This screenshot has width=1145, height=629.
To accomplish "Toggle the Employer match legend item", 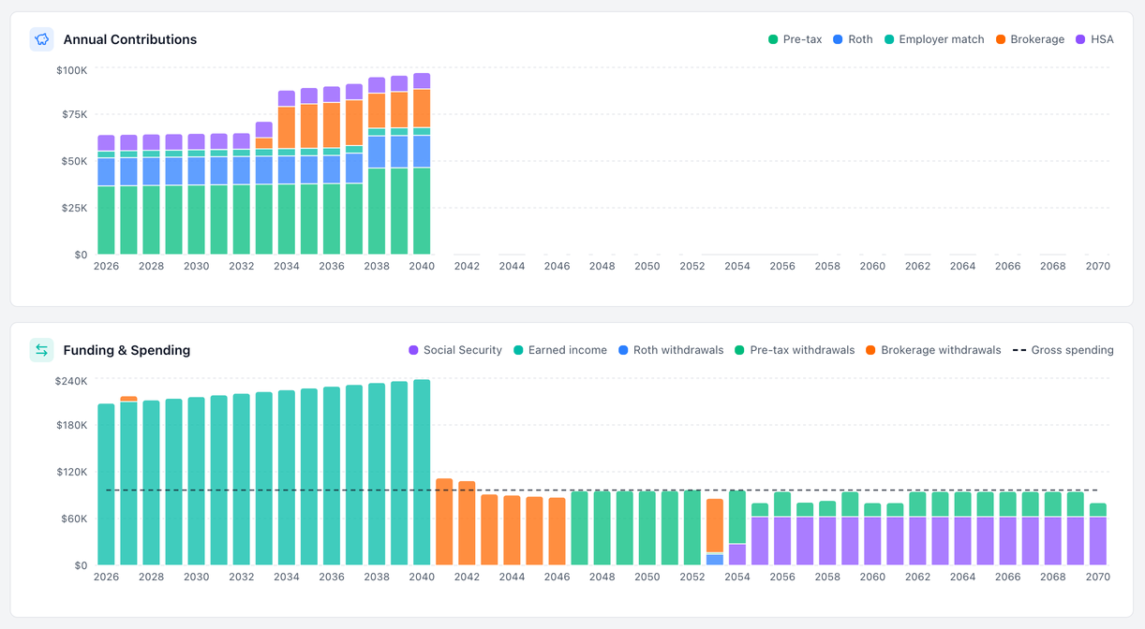I will coord(934,39).
